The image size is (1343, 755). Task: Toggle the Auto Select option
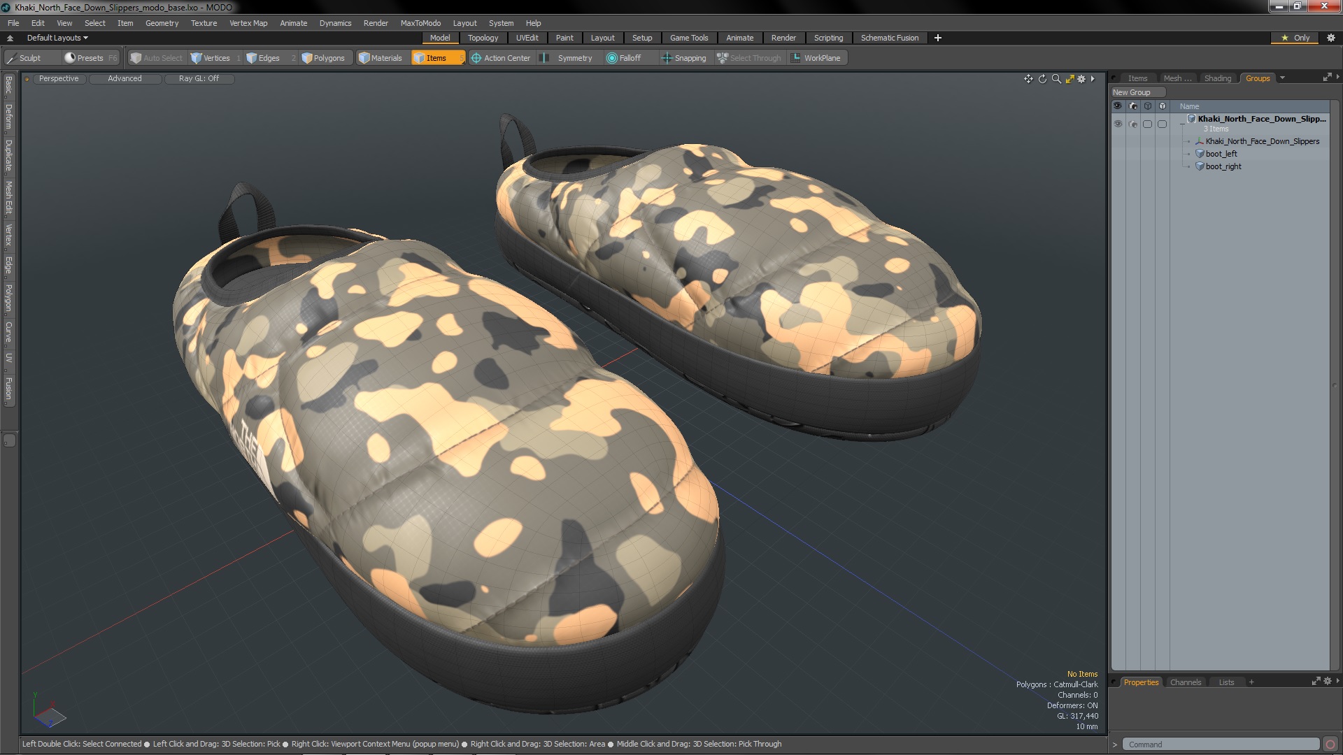(x=157, y=58)
